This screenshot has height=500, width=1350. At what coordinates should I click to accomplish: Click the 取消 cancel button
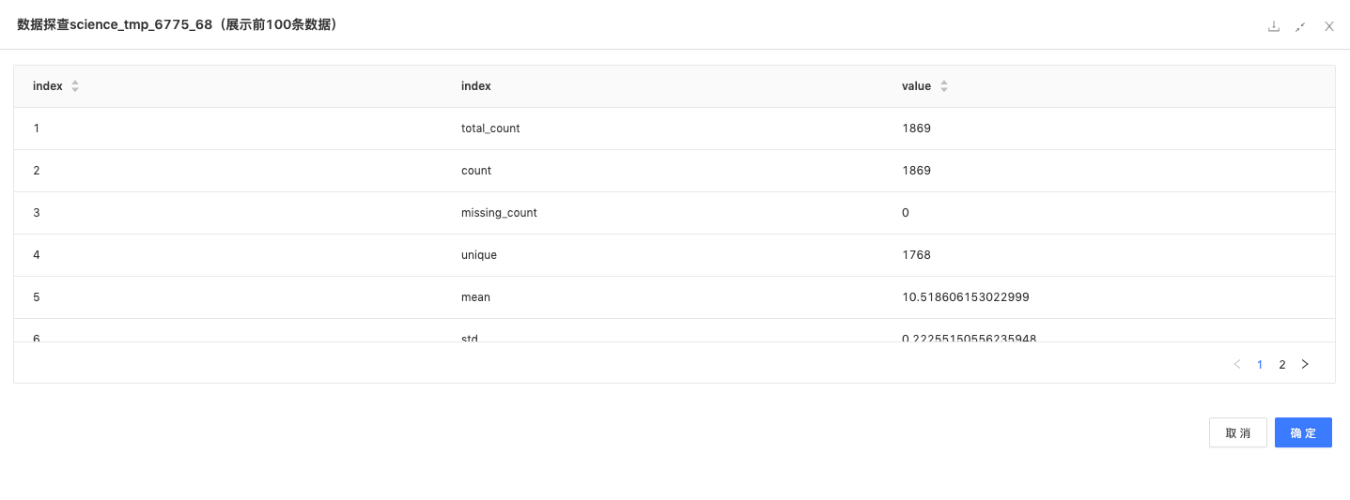pyautogui.click(x=1238, y=432)
